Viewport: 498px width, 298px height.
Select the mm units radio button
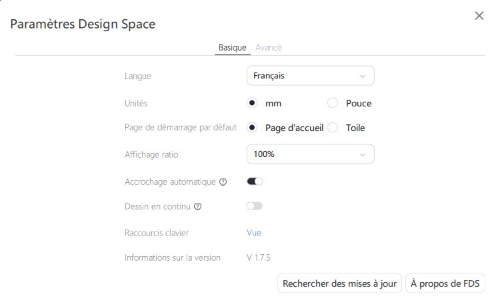click(253, 103)
